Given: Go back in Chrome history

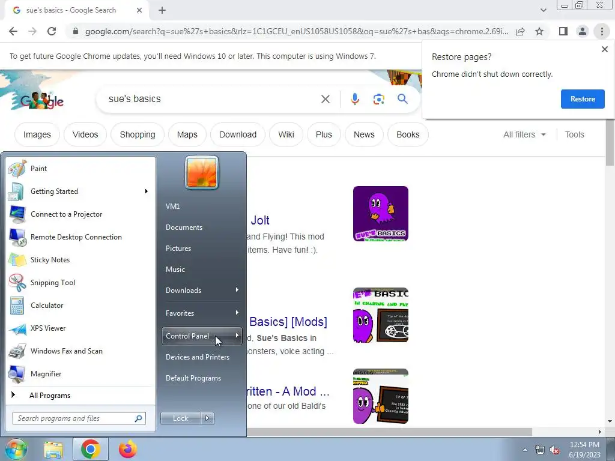Looking at the screenshot, I should pyautogui.click(x=13, y=31).
